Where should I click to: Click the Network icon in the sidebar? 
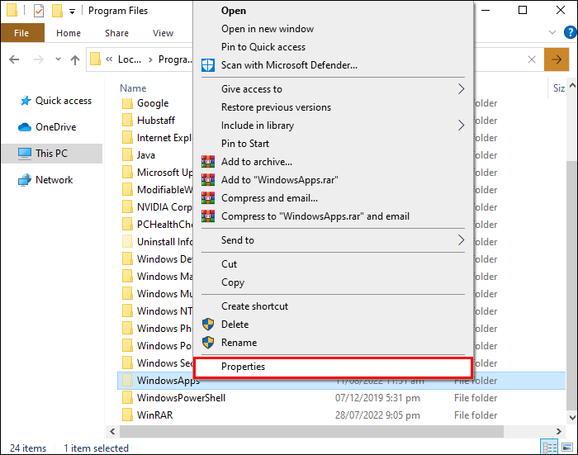tap(25, 180)
